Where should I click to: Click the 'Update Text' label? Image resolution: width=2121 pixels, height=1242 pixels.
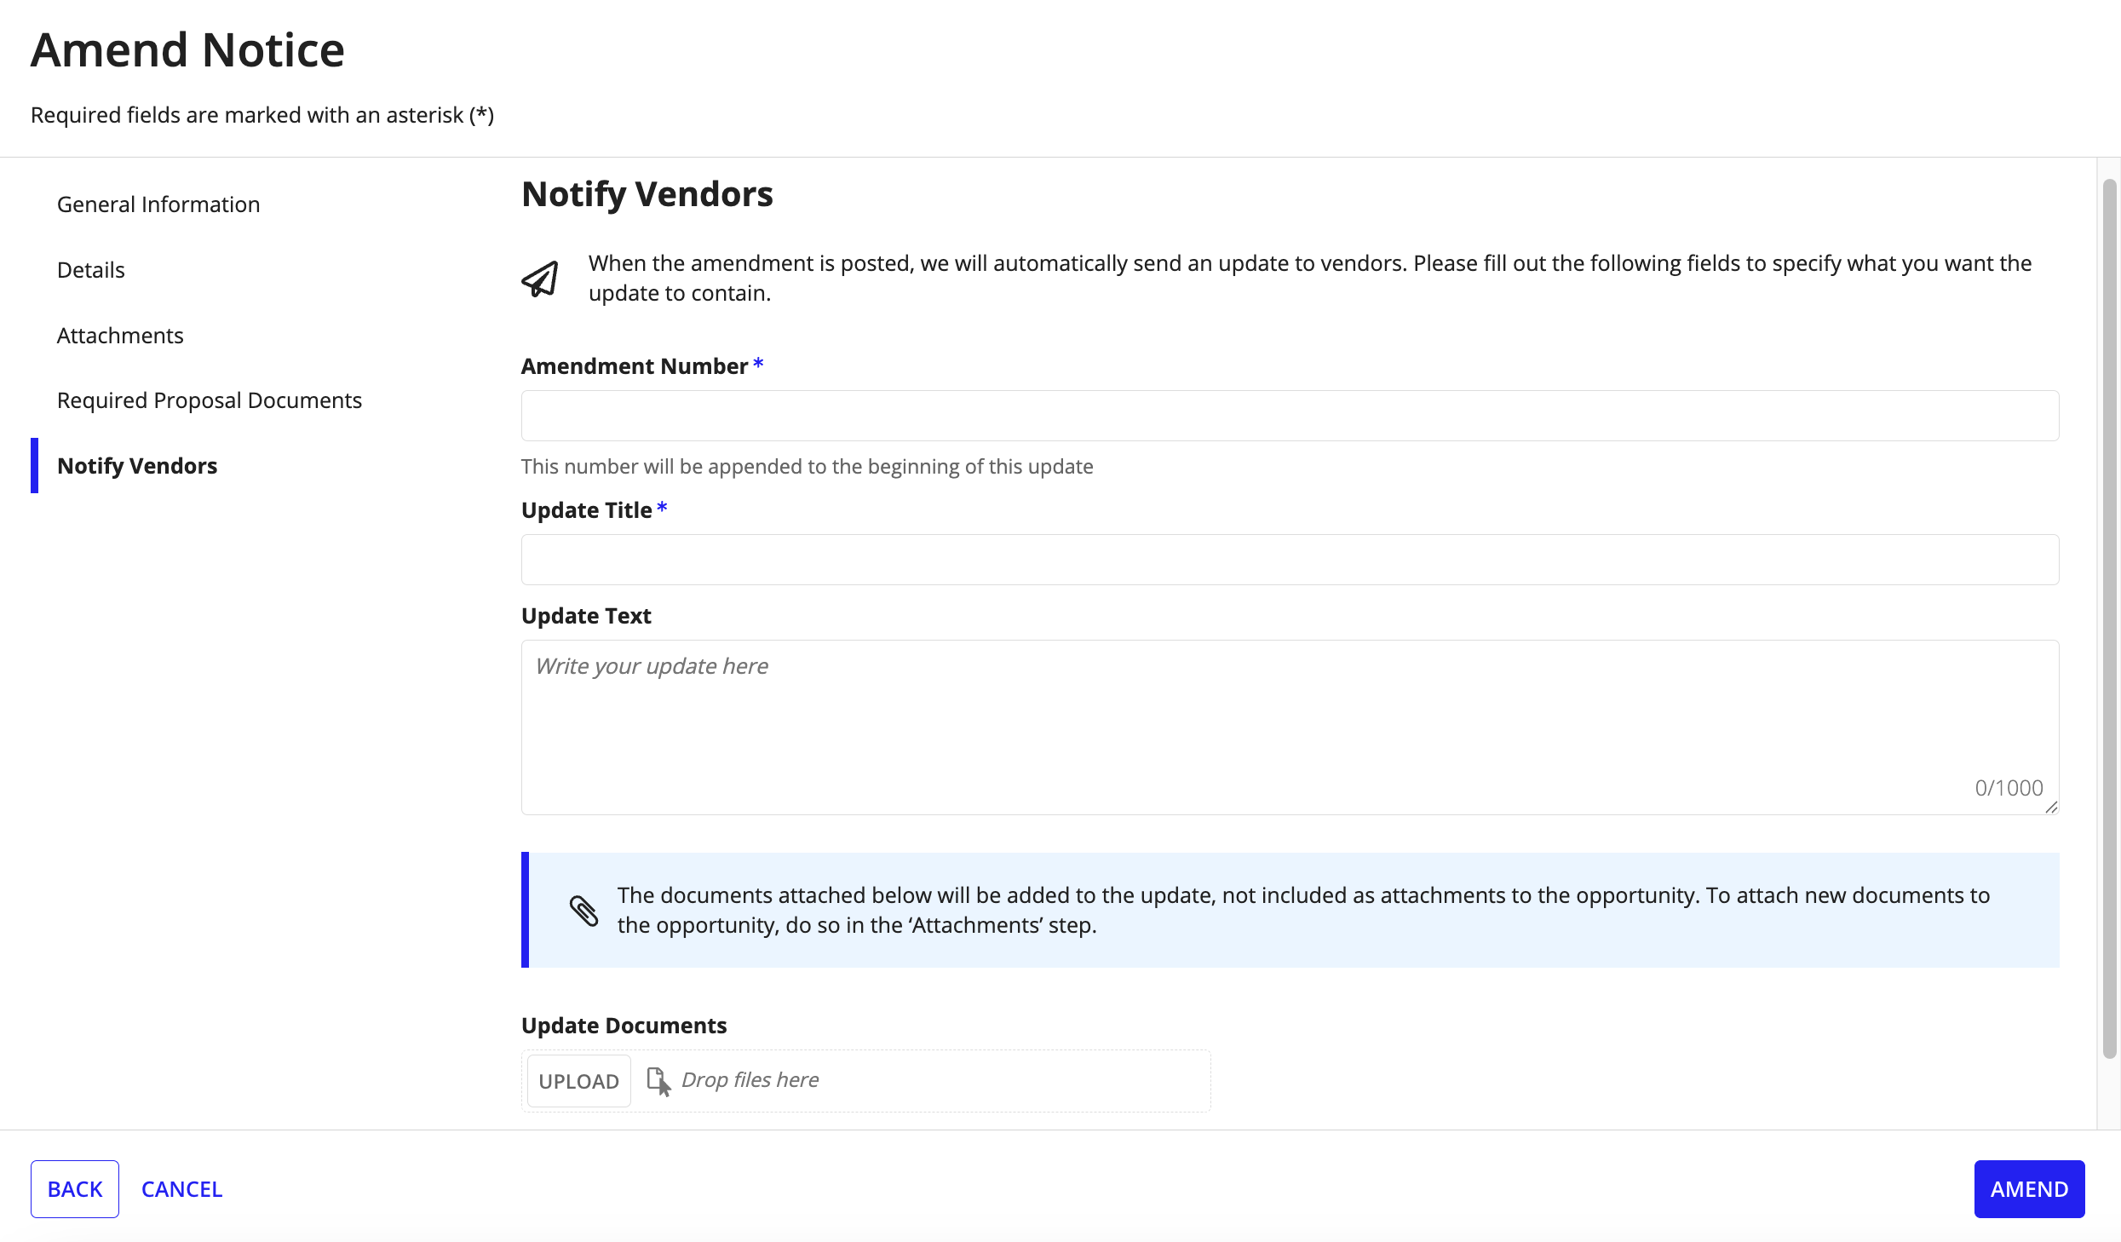[586, 616]
